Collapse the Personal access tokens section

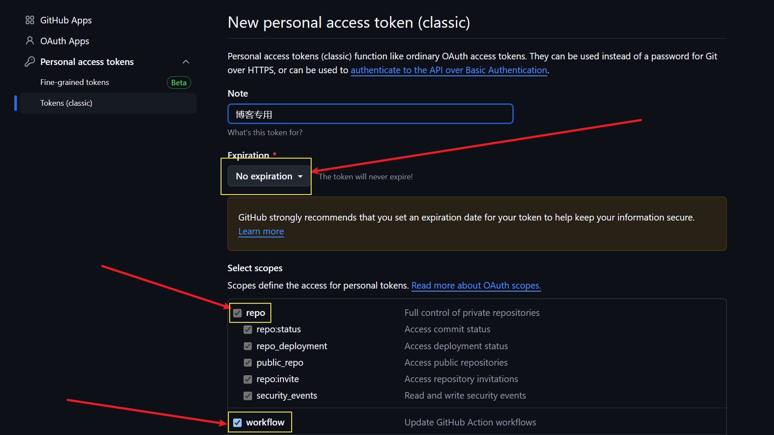point(186,62)
